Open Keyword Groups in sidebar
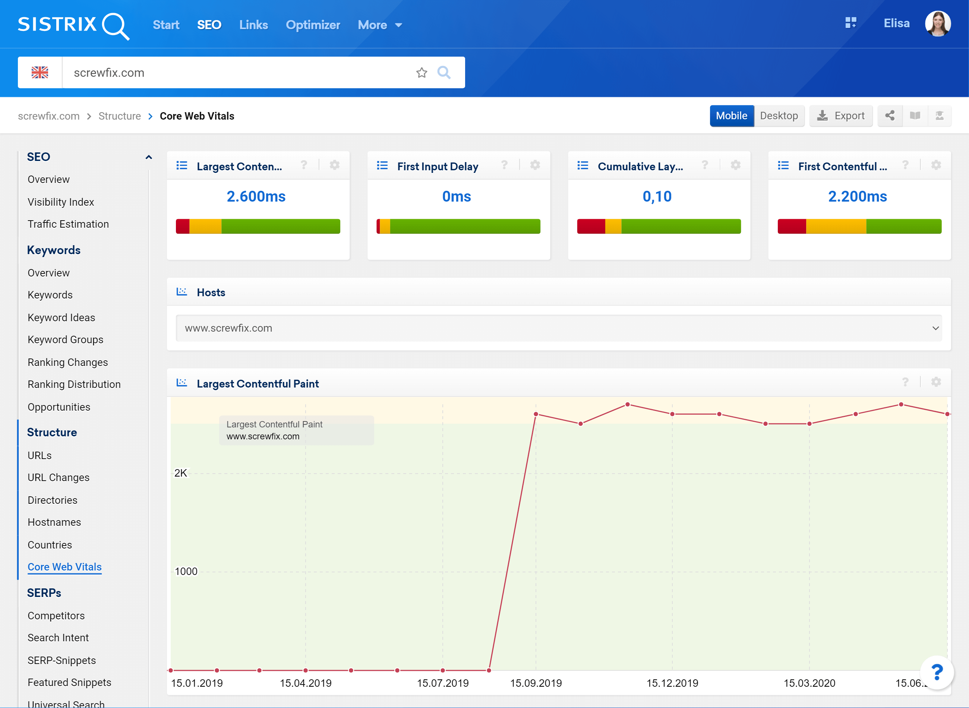 (66, 339)
